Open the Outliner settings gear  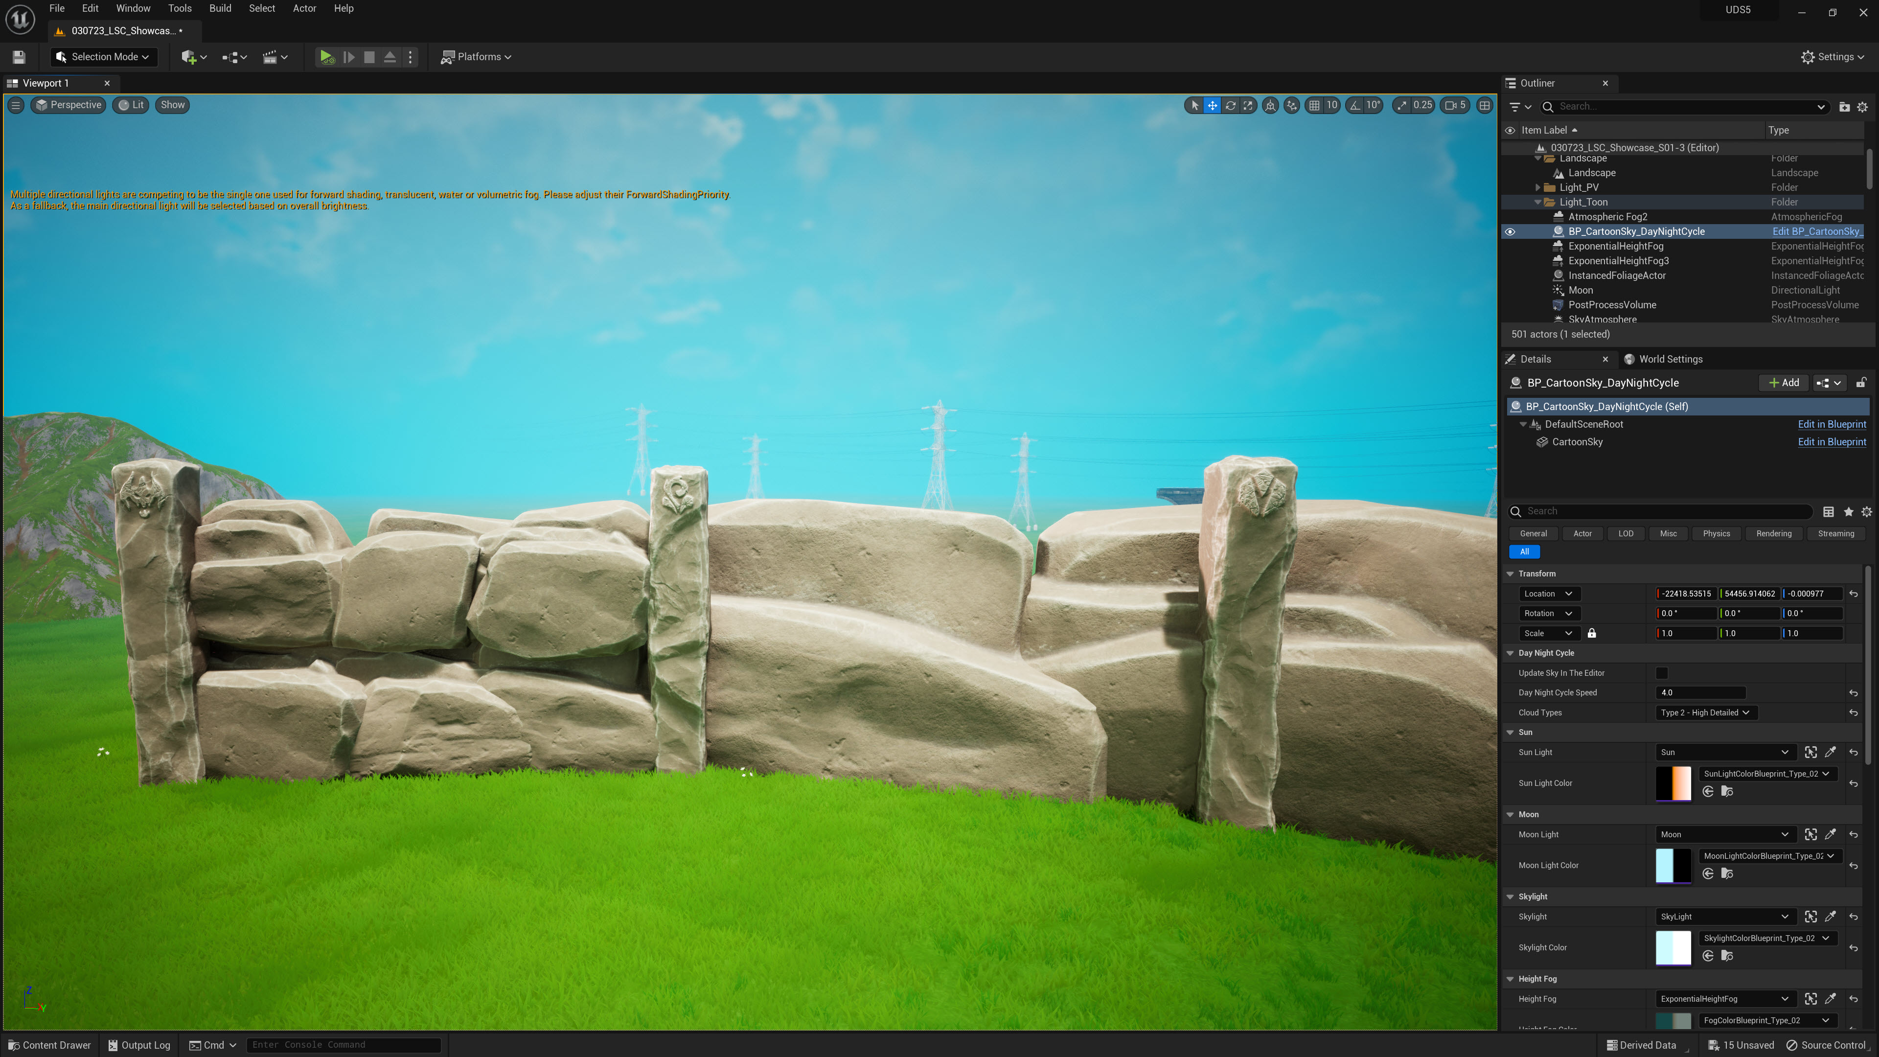tap(1862, 107)
